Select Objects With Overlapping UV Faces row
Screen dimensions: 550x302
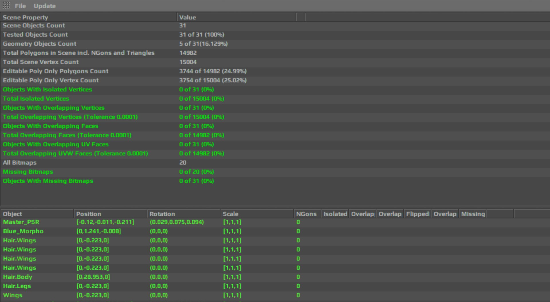pyautogui.click(x=275, y=145)
